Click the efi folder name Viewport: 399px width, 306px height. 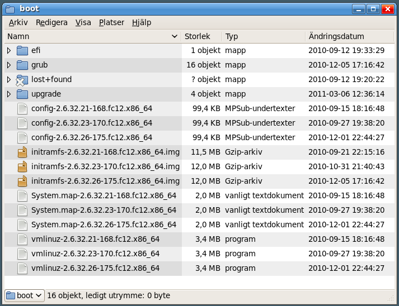[36, 50]
